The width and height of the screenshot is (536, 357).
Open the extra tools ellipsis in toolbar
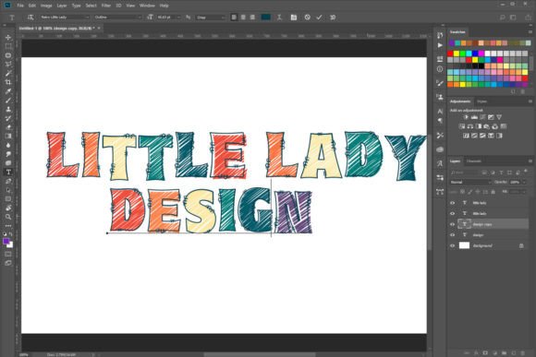point(8,226)
